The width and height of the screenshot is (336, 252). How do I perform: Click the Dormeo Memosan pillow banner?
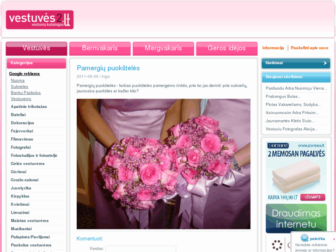pos(296,171)
